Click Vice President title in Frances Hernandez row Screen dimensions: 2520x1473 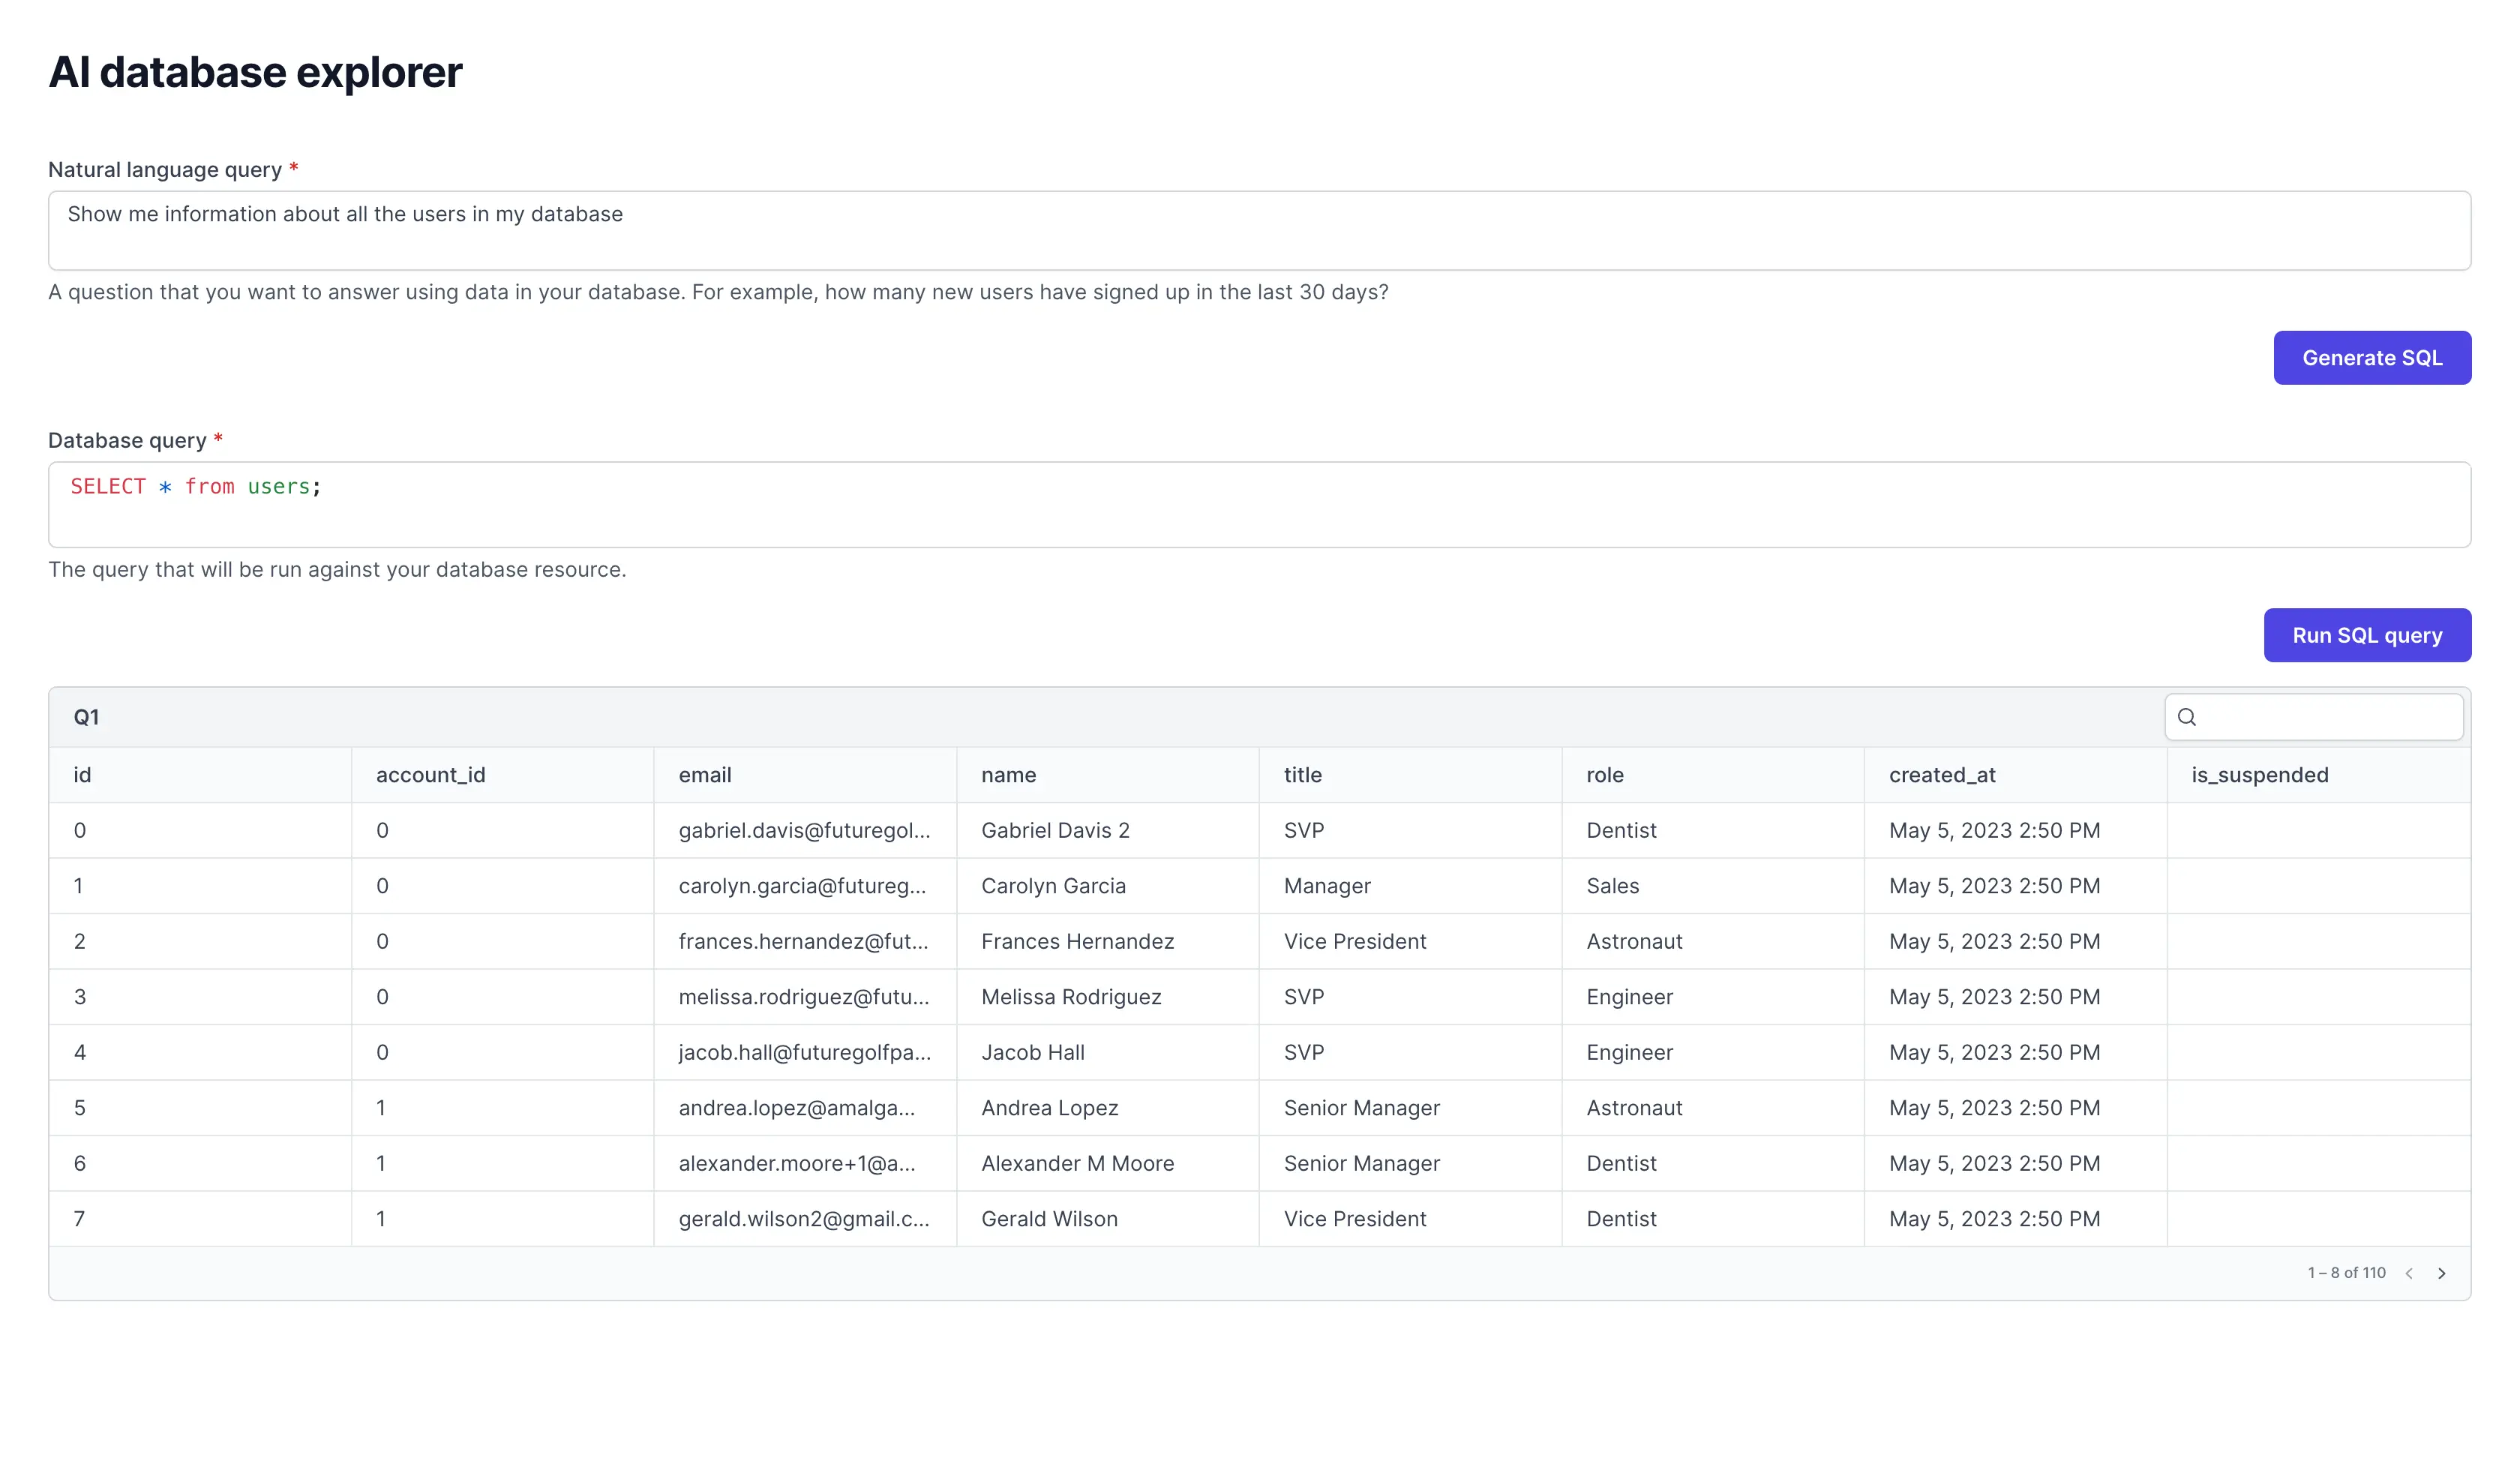click(1411, 942)
